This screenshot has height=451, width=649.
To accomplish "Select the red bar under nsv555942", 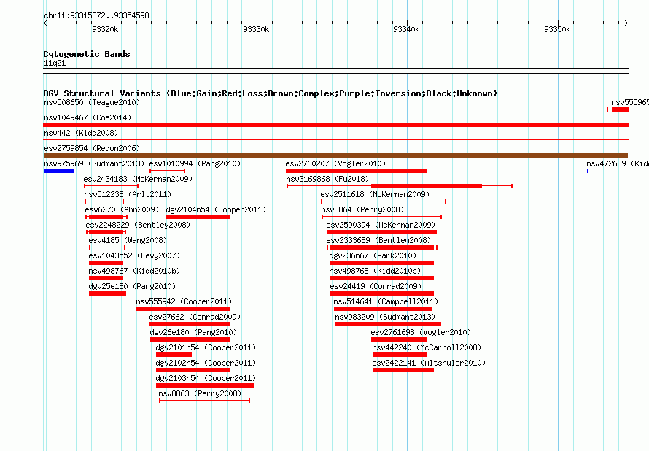I will coord(183,309).
